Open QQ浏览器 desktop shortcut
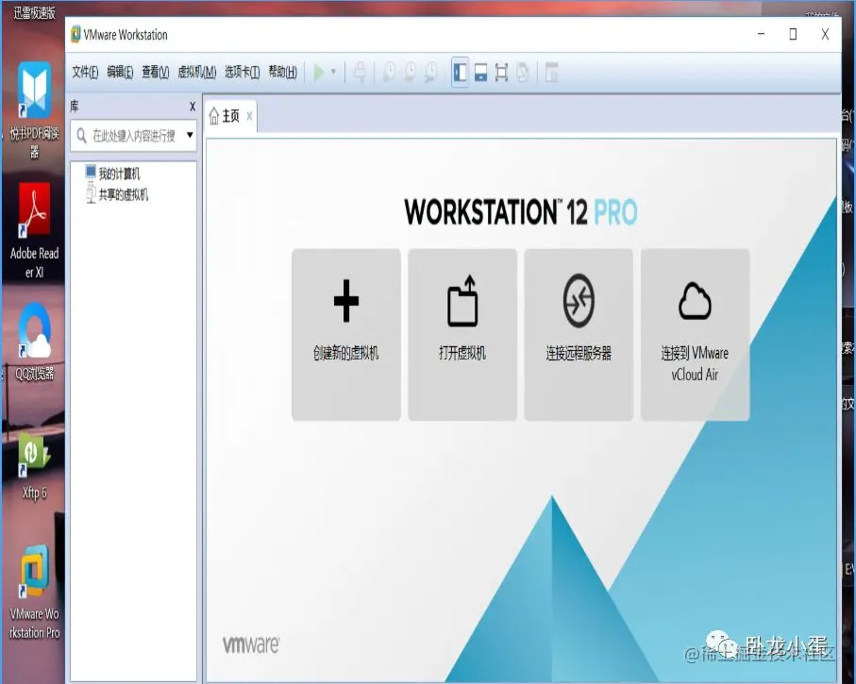 34,342
